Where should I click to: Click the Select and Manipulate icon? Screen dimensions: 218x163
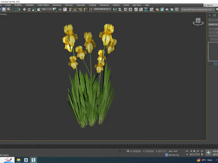[x=60, y=10]
